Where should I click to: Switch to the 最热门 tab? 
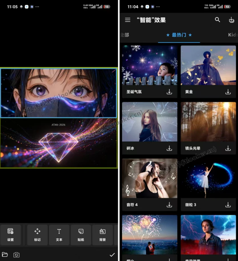[x=179, y=35]
